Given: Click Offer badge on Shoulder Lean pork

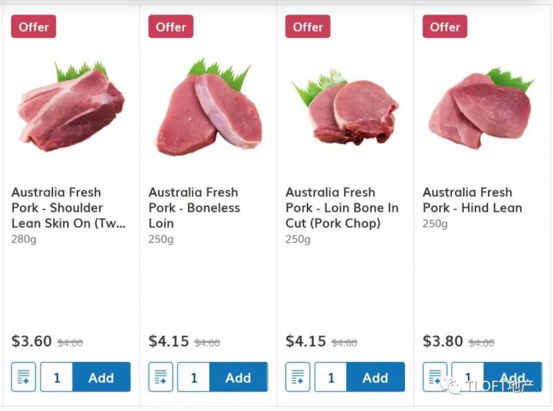Looking at the screenshot, I should point(33,27).
